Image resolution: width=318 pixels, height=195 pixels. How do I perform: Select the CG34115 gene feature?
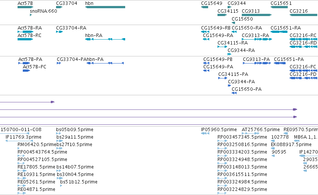pos(222,15)
